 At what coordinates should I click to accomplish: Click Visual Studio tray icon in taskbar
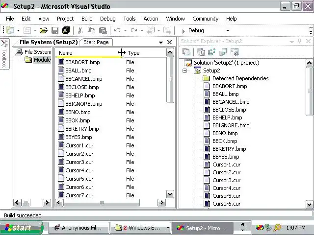click(260, 228)
